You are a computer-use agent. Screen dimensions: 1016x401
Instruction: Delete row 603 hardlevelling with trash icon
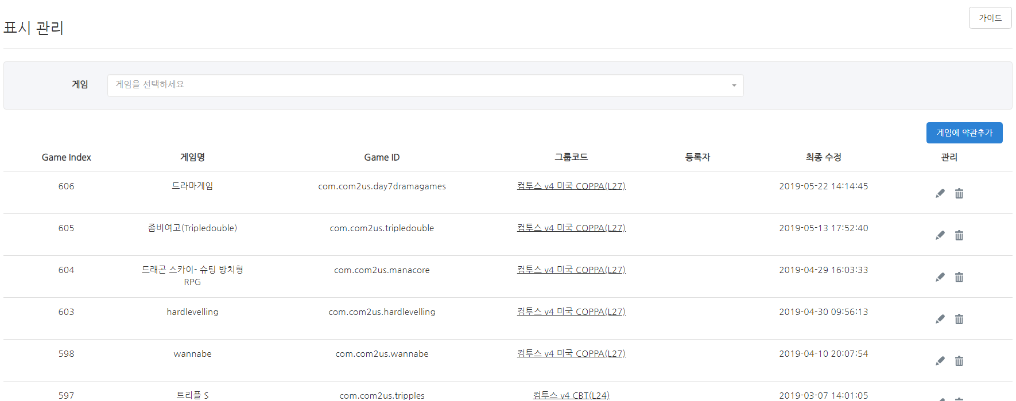point(959,319)
